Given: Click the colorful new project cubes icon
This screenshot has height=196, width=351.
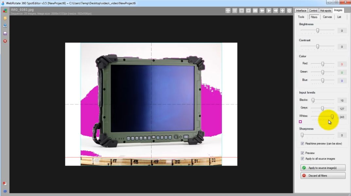Looking at the screenshot, I should pos(5,10).
